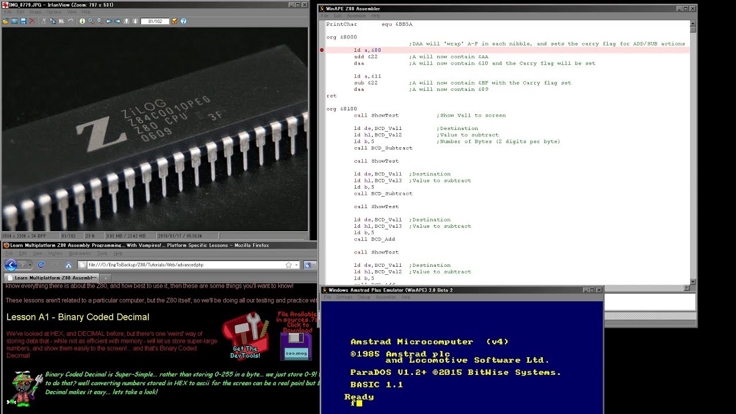Click the cartoon vampire character image
Image resolution: width=736 pixels, height=414 pixels.
click(24, 388)
